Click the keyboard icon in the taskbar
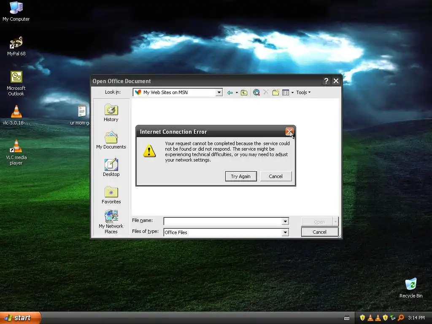The height and width of the screenshot is (324, 432). 347,318
